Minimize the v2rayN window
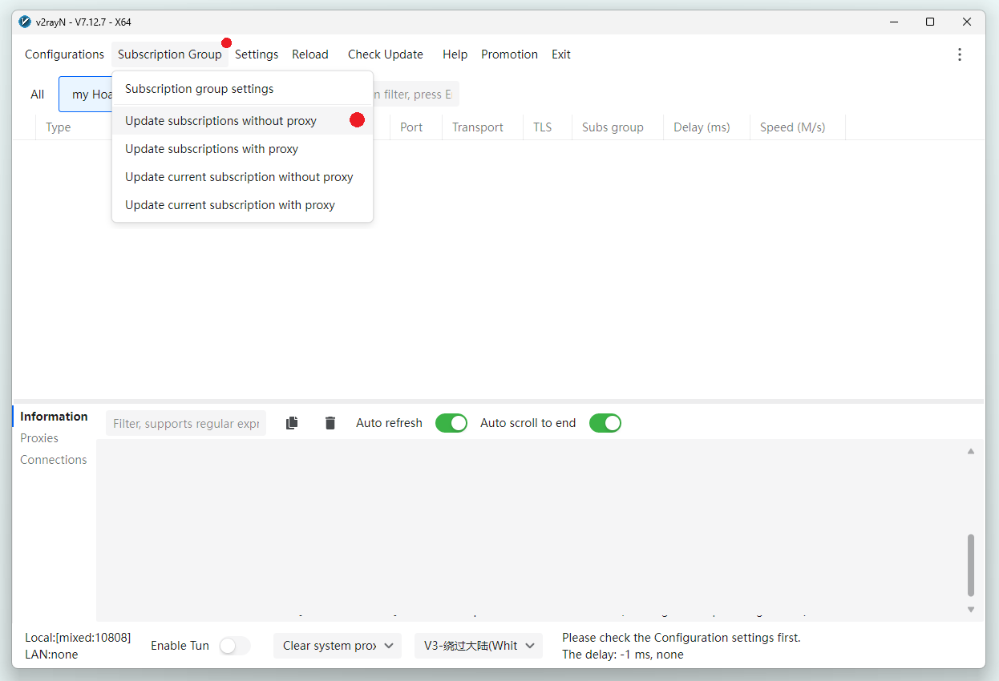The image size is (999, 681). coord(892,22)
